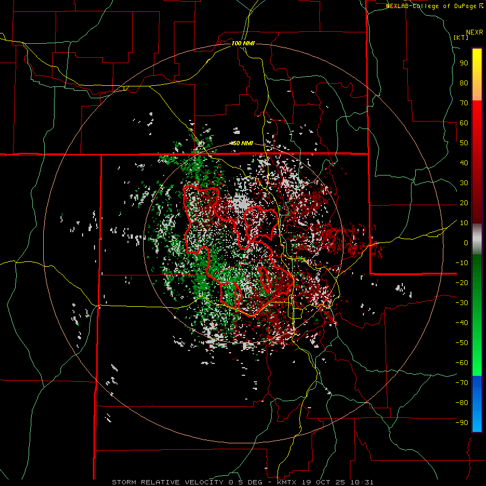This screenshot has width=486, height=486.
Task: Click the gray zero-velocity segment of color bar
Action: (477, 239)
